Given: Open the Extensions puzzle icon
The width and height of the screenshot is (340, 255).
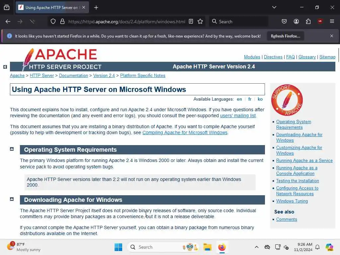Looking at the screenshot, I should (308, 21).
